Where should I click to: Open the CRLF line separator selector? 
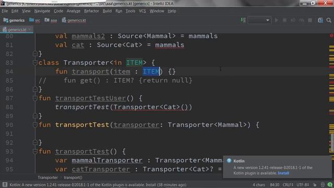288,185
